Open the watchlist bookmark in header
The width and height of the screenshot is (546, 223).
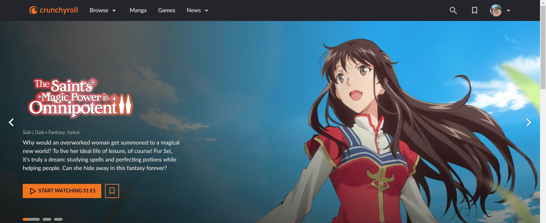[474, 10]
